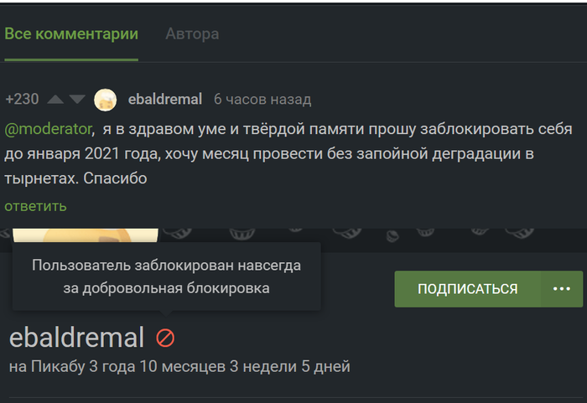Switch to the Автора tab
Viewport: 587px width, 403px height.
pos(192,34)
